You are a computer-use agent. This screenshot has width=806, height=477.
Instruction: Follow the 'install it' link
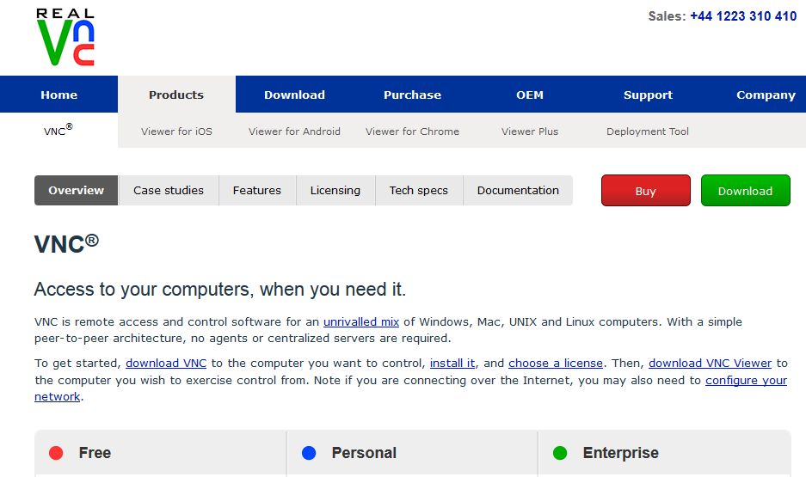(x=452, y=363)
